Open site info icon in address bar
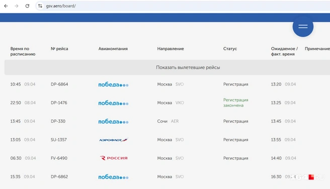330x189 pixels. click(x=40, y=6)
